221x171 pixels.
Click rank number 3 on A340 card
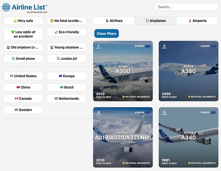tap(164, 113)
